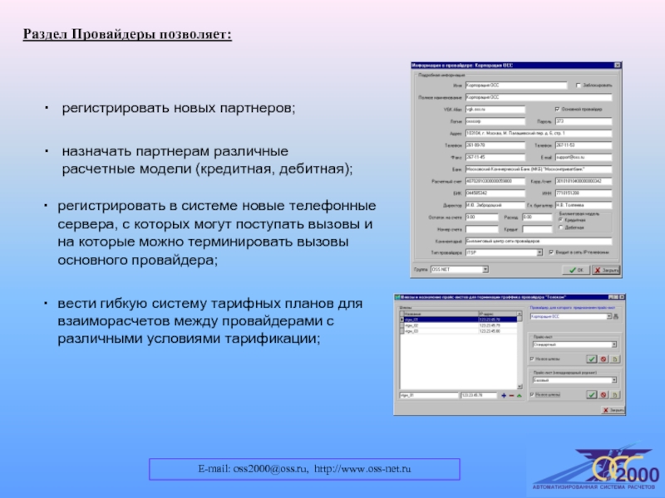This screenshot has height=498, width=665.
Task: Click red cancel icon under Стандартный price list
Action: pyautogui.click(x=603, y=359)
